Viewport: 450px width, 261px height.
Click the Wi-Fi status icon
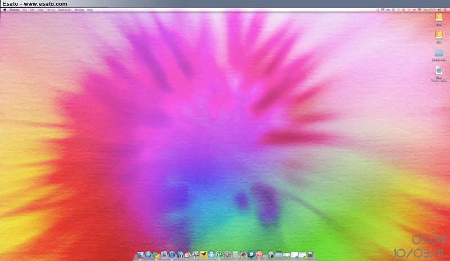(x=419, y=10)
